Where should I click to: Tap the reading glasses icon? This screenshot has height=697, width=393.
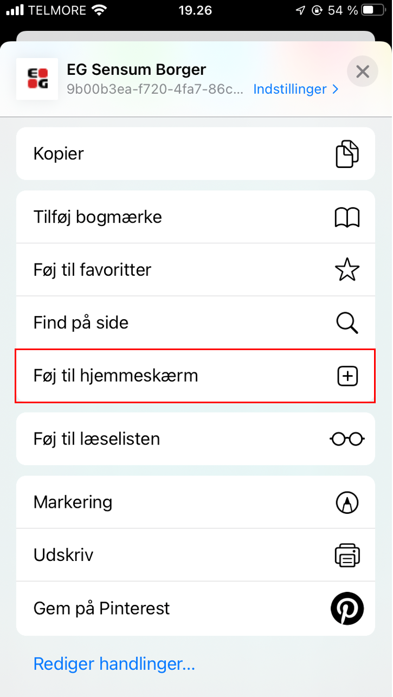point(347,438)
